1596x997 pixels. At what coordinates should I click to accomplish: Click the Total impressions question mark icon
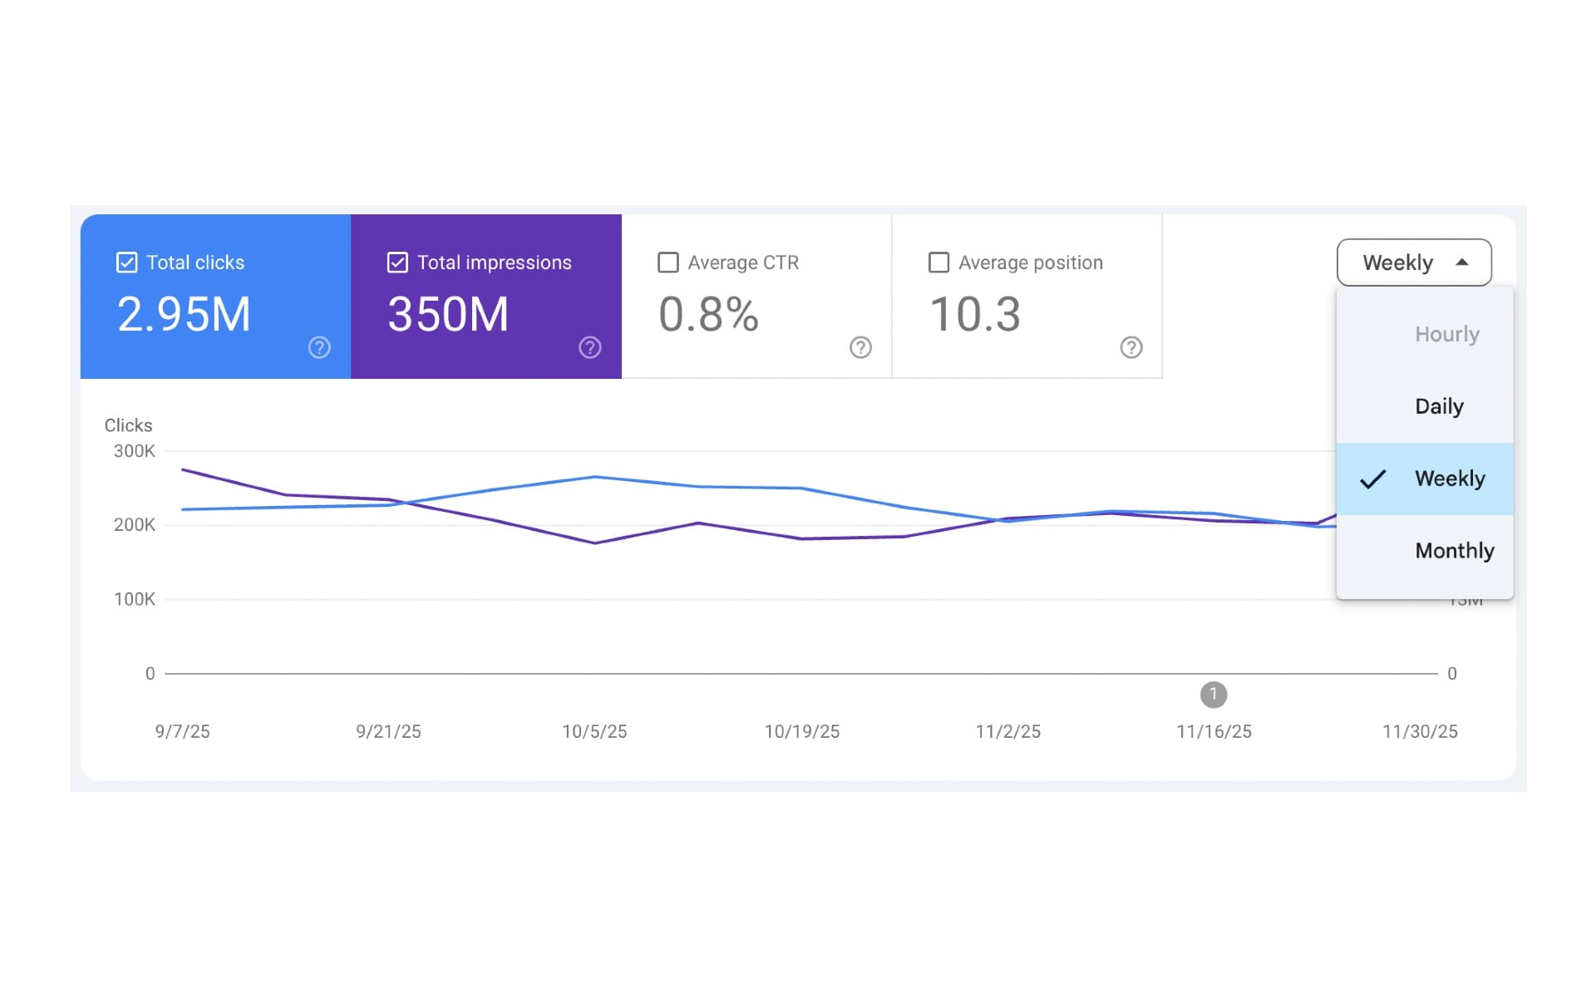tap(590, 347)
